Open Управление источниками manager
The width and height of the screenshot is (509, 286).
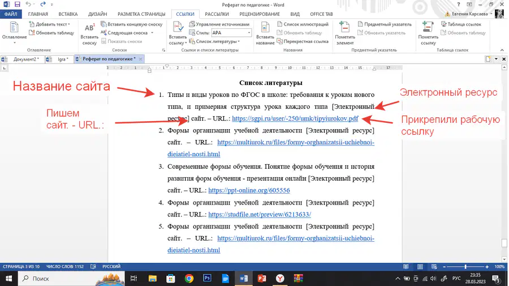pos(219,24)
